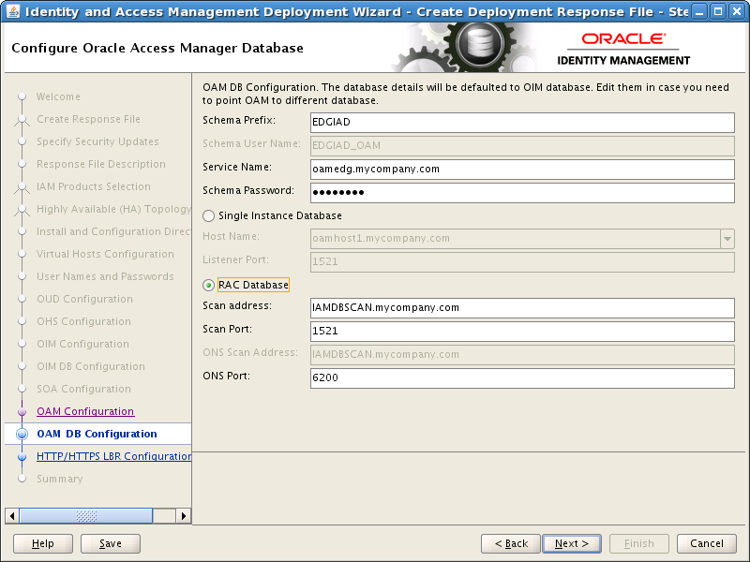Click the blue step bullet beside HTTP/HTTPS LBR Configuration
750x562 pixels.
22,457
